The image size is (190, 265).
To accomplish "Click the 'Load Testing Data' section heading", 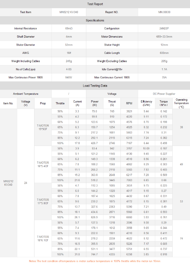I will click(95, 86).
